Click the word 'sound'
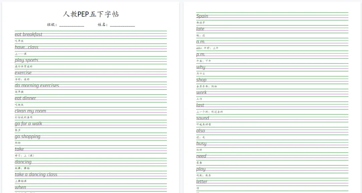The width and height of the screenshot is (362, 193). [x=202, y=118]
